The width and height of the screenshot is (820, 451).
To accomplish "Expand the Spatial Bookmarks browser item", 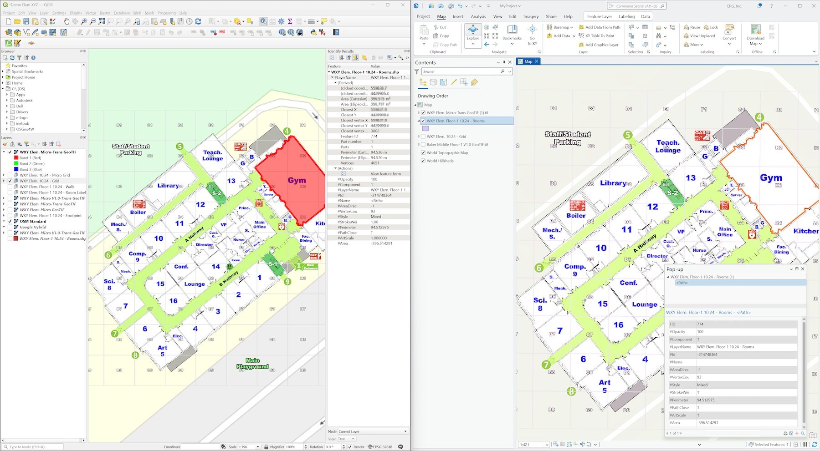I will [x=3, y=71].
